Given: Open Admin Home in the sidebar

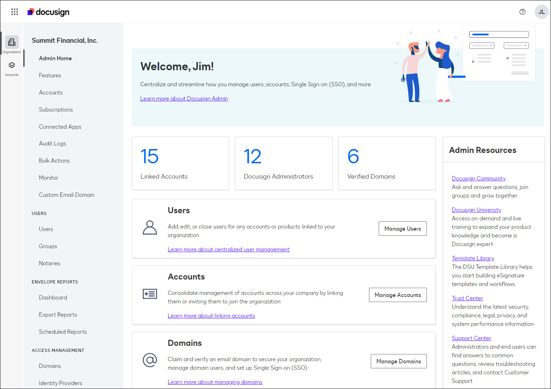Looking at the screenshot, I should 55,58.
